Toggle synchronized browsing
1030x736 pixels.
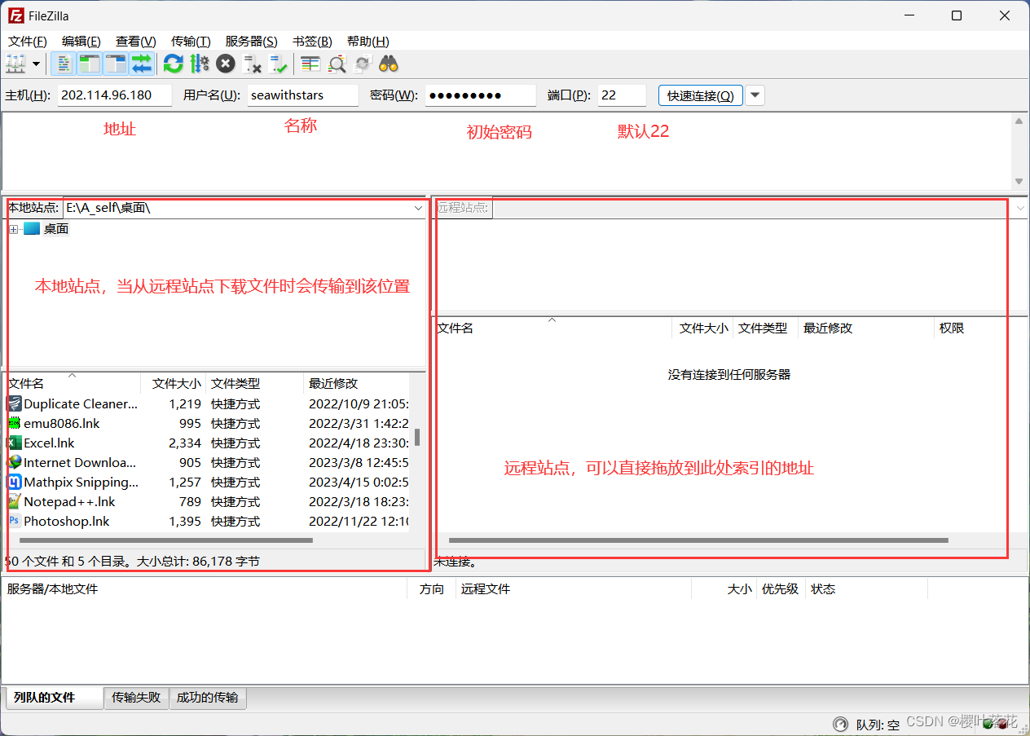pyautogui.click(x=363, y=64)
